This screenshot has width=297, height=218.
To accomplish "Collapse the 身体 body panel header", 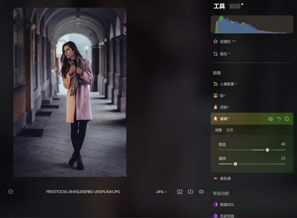I will pyautogui.click(x=236, y=119).
